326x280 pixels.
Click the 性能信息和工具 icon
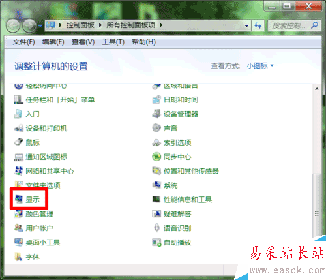[x=156, y=199]
